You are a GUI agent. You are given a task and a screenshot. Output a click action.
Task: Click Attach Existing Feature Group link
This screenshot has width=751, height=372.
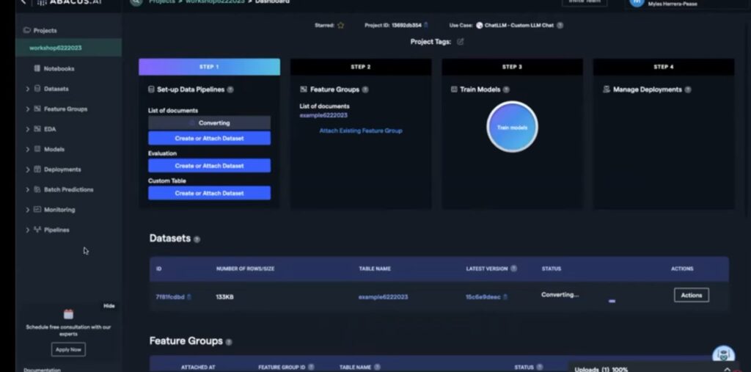[x=360, y=131]
